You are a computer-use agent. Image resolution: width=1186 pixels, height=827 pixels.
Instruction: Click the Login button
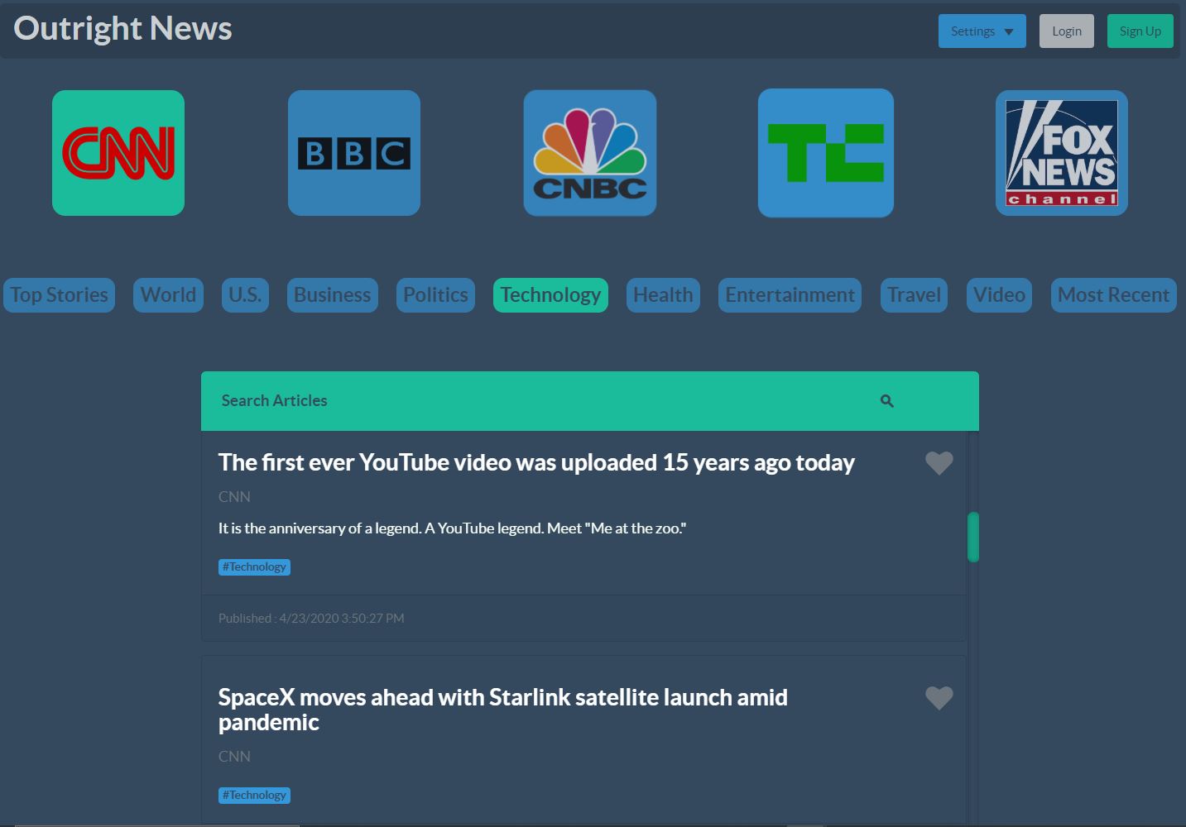[1067, 31]
